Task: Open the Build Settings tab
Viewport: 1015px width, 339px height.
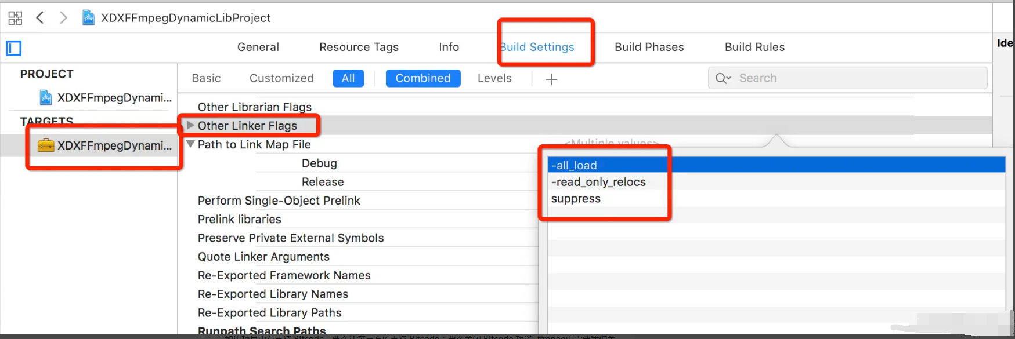Action: pos(537,47)
